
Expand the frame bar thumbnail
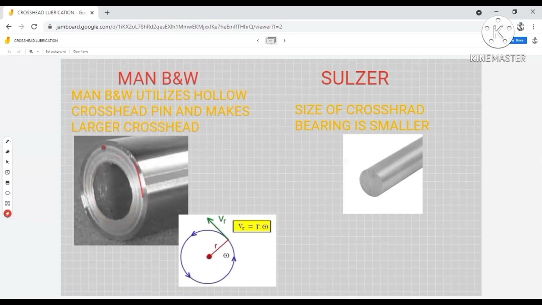271,41
